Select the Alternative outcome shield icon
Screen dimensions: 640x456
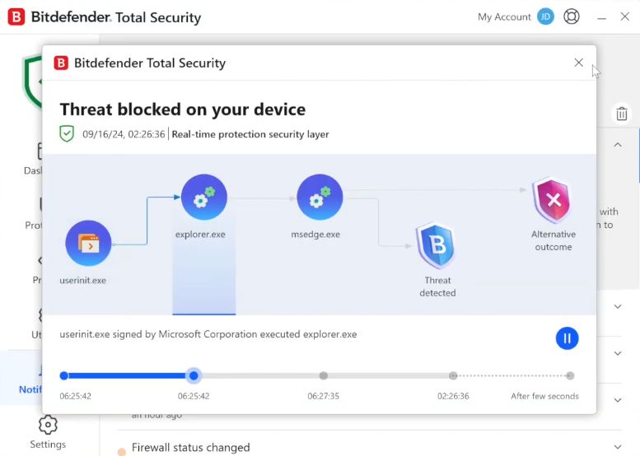[553, 200]
